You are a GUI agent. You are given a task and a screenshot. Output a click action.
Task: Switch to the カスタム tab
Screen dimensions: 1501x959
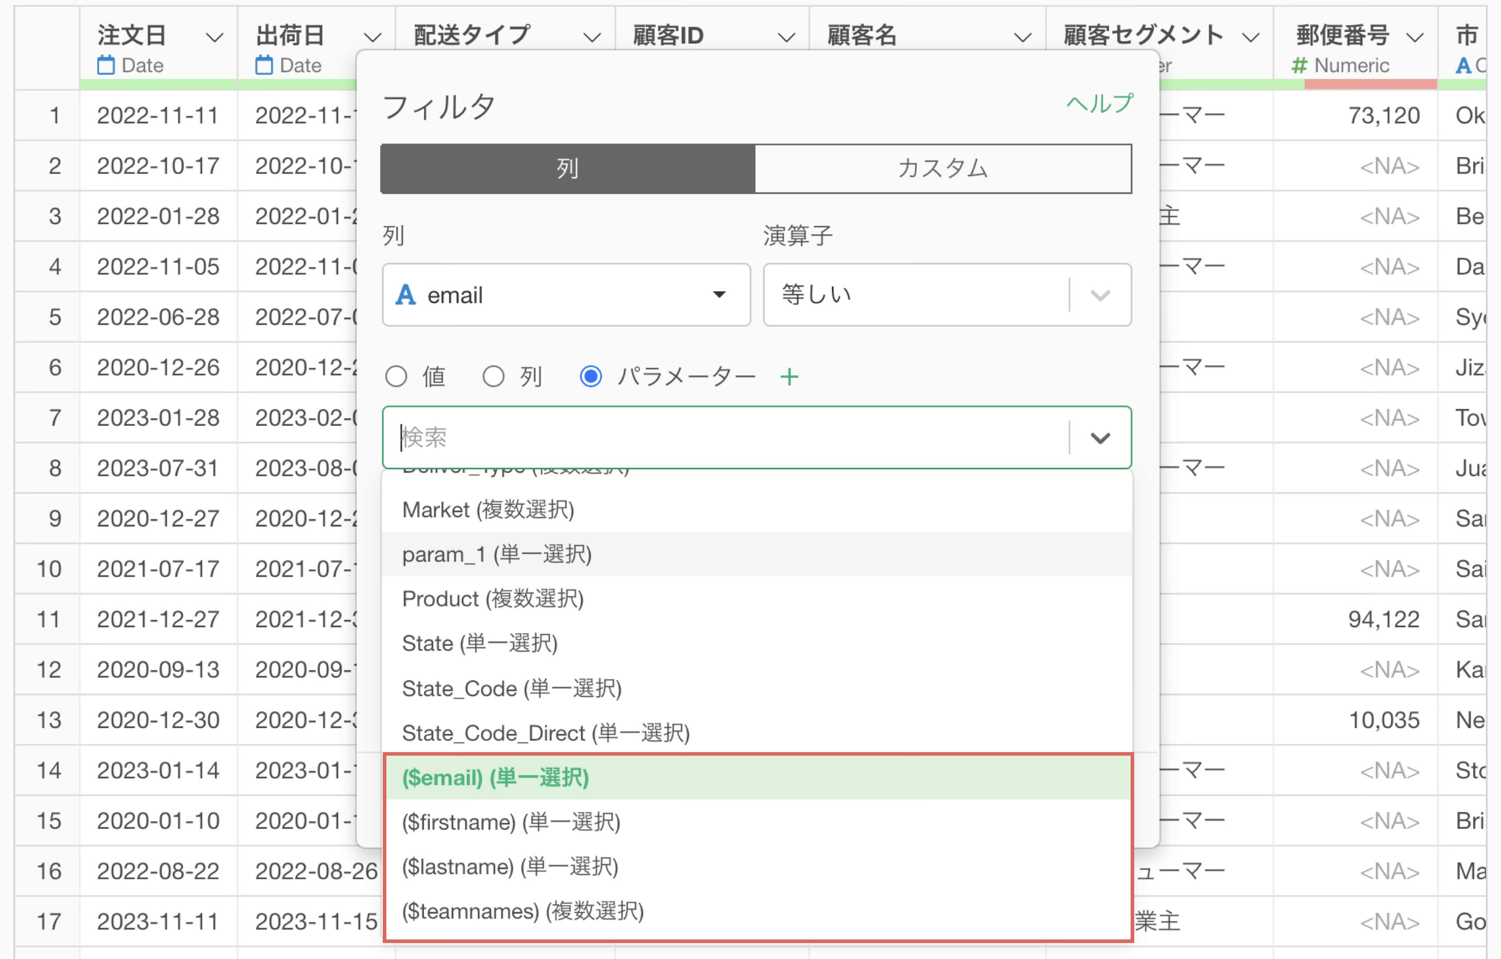942,168
